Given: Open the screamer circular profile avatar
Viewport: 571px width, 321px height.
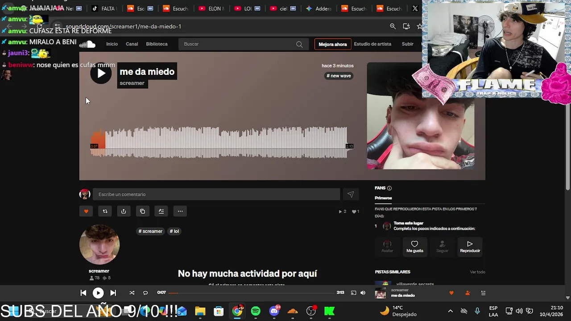Looking at the screenshot, I should (99, 245).
